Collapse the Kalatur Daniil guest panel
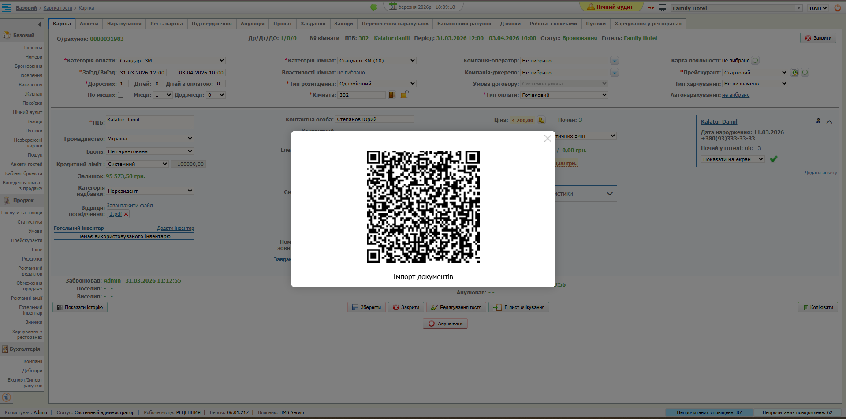The width and height of the screenshot is (846, 419). 829,122
